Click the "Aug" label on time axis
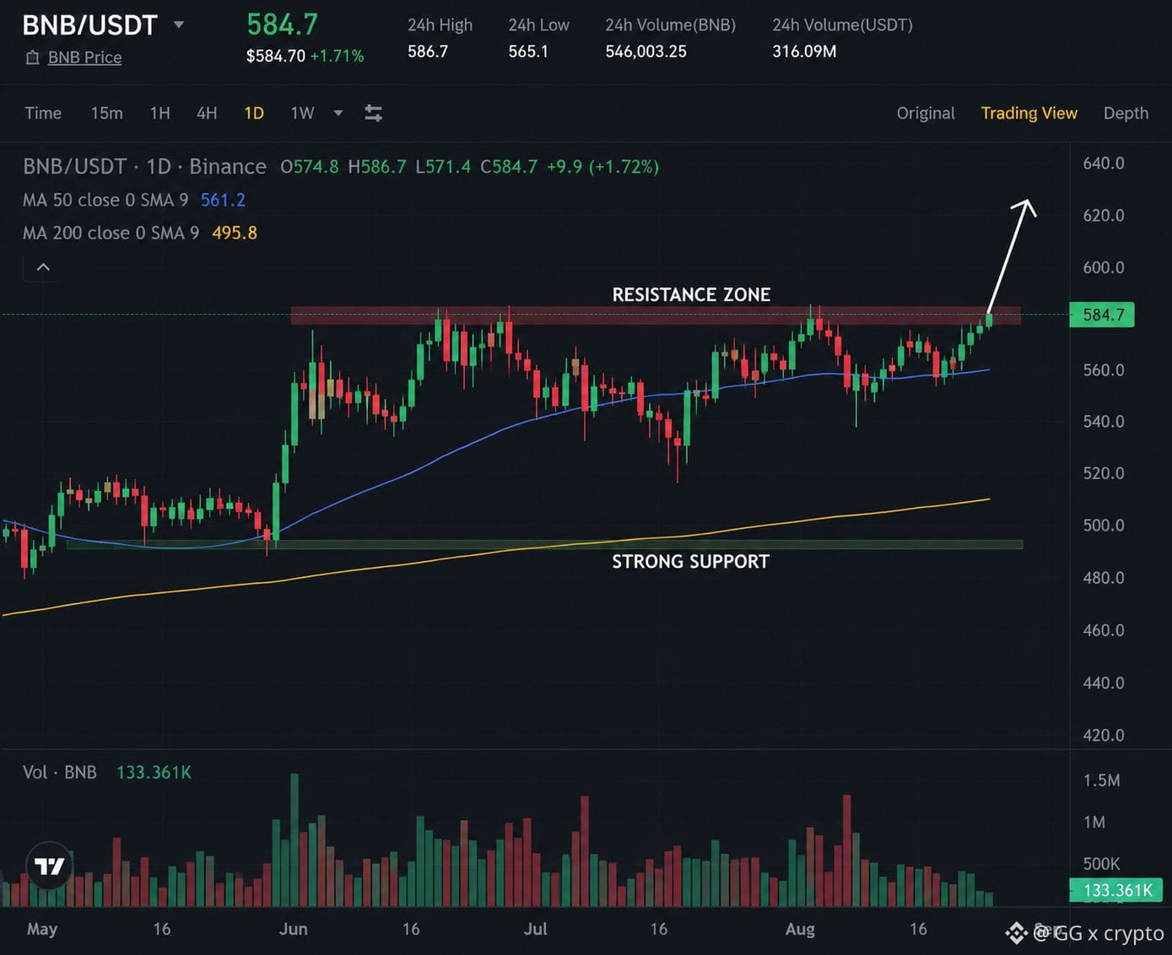This screenshot has height=955, width=1172. (x=800, y=929)
